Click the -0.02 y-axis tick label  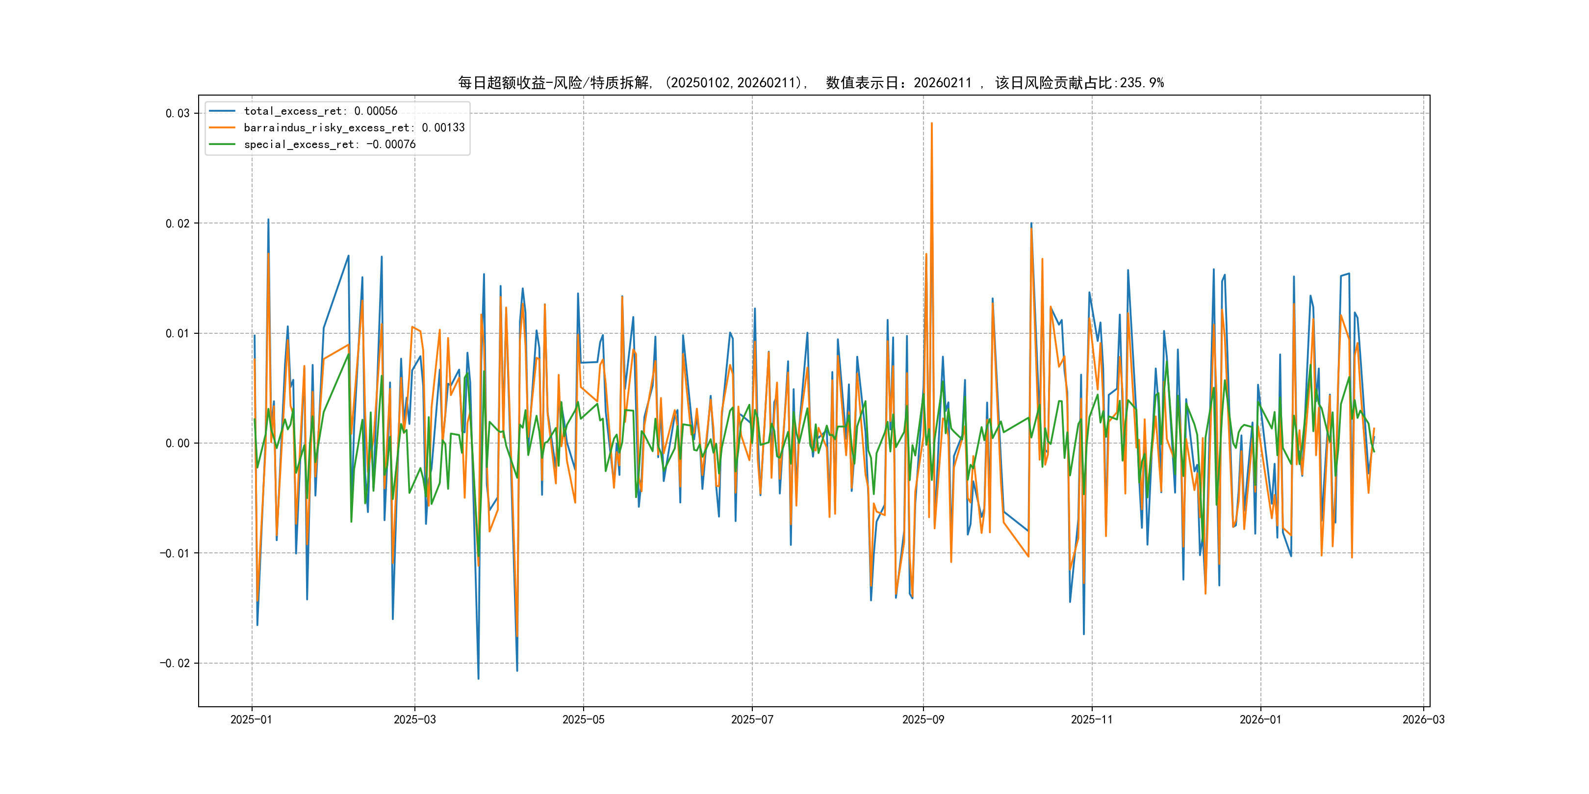click(x=175, y=663)
